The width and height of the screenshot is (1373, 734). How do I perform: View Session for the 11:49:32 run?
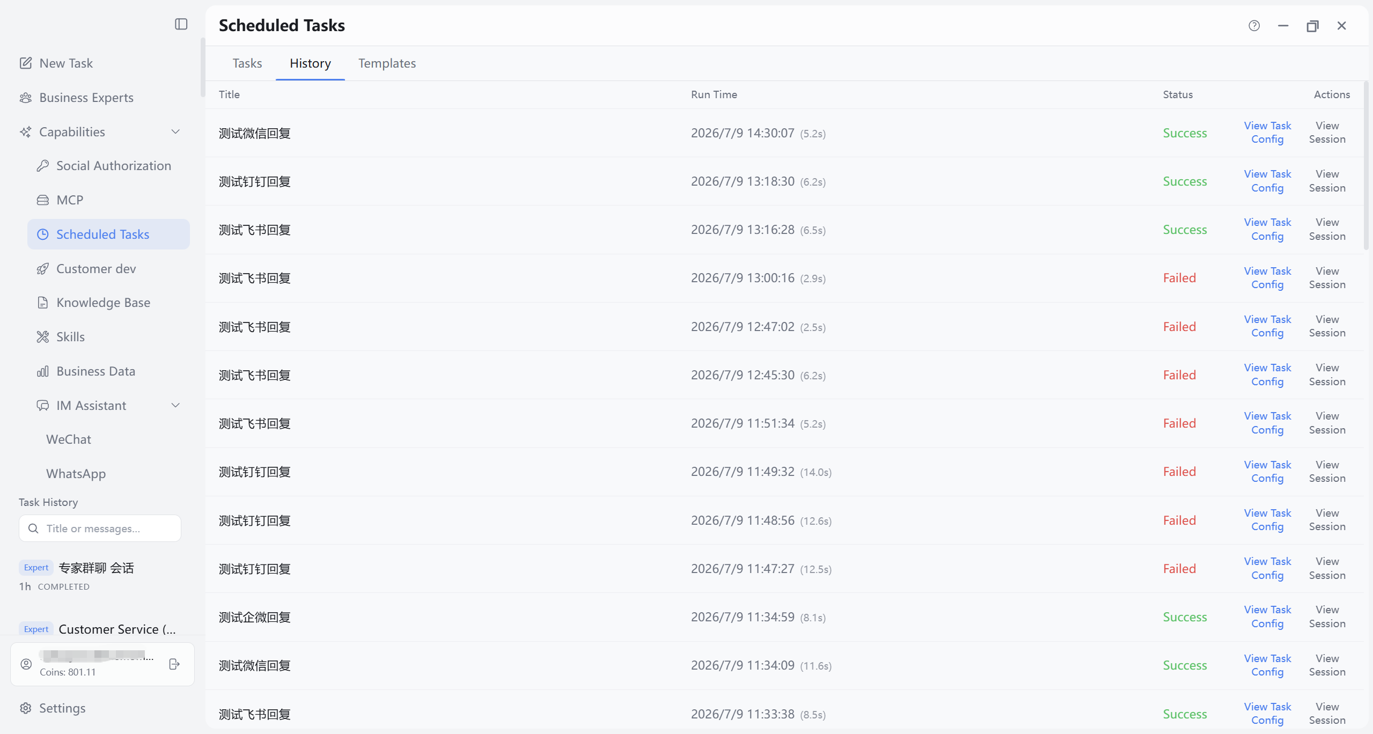point(1327,472)
